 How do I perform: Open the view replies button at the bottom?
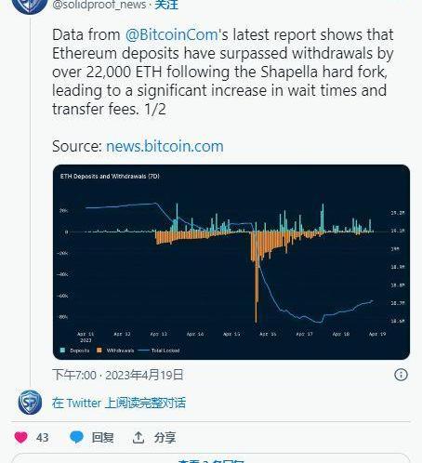pos(211,458)
